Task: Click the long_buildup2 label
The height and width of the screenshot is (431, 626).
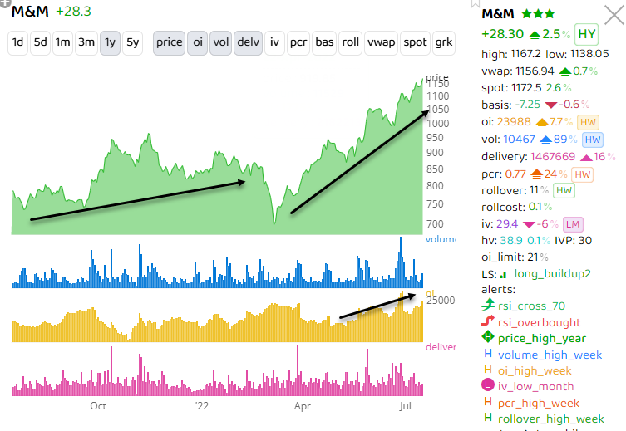Action: [553, 274]
